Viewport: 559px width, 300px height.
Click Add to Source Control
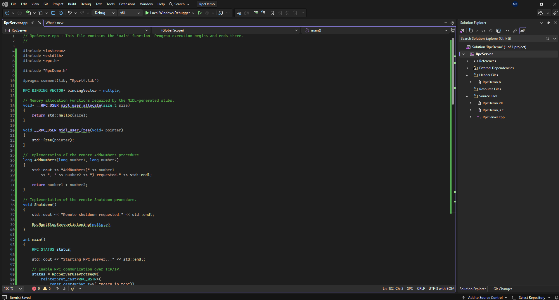pyautogui.click(x=485, y=298)
